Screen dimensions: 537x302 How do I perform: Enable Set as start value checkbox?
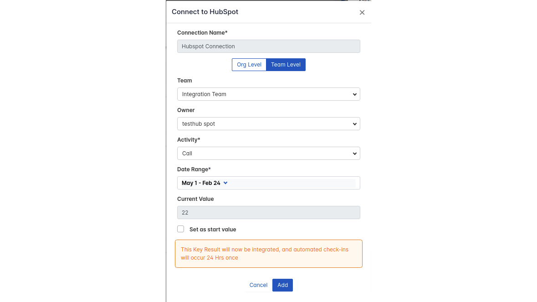tap(181, 229)
